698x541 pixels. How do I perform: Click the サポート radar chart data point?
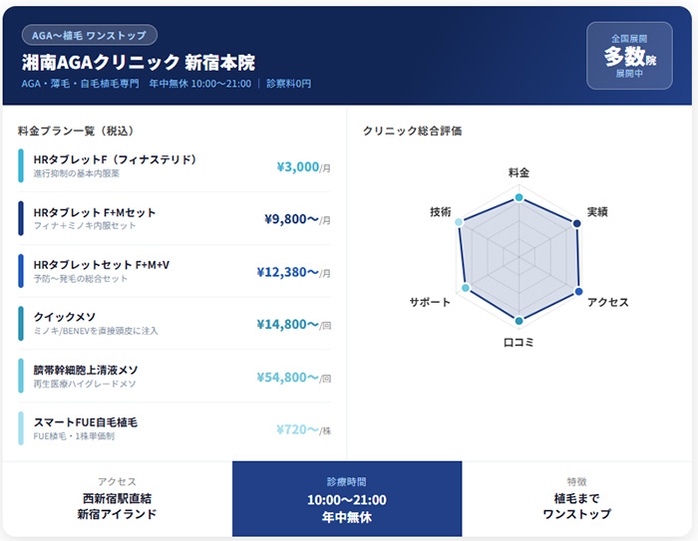coord(465,289)
